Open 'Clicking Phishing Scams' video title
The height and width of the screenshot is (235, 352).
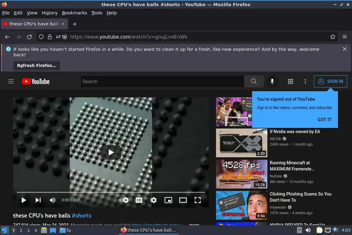[x=300, y=197]
